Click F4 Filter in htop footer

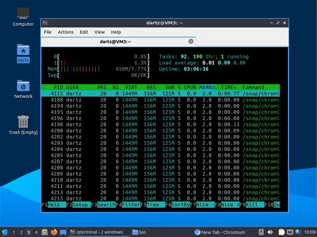[128, 205]
